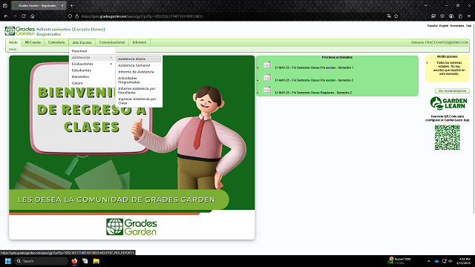
Task: Click the padlock site info icon
Action: [76, 16]
